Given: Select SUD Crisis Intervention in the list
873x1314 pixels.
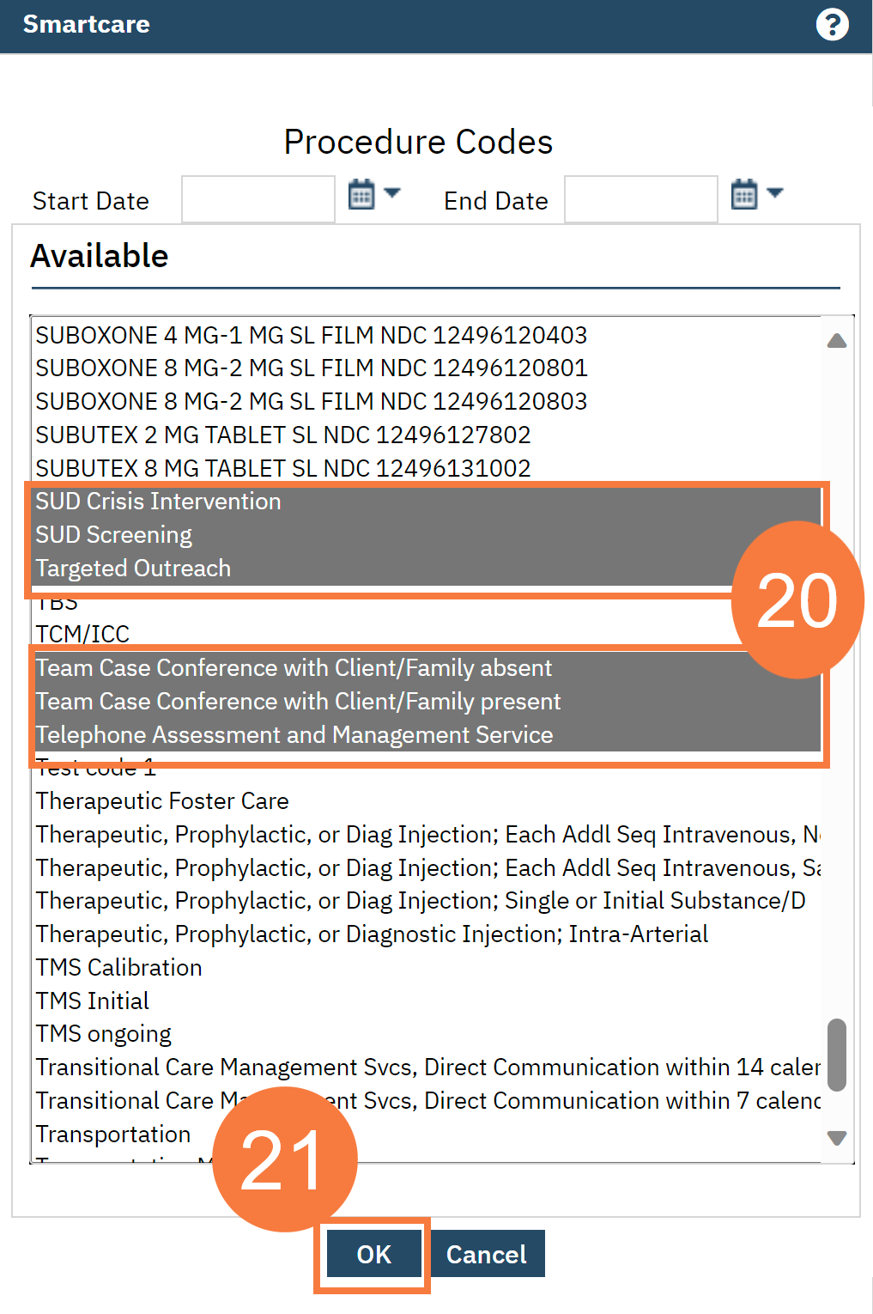Looking at the screenshot, I should coord(159,502).
